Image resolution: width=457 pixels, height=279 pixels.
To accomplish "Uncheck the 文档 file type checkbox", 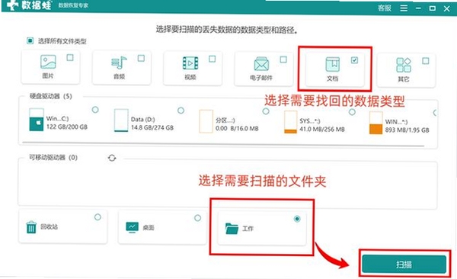I will (354, 60).
